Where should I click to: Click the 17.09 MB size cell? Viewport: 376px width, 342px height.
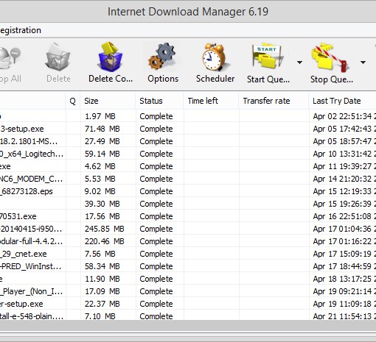pos(102,291)
